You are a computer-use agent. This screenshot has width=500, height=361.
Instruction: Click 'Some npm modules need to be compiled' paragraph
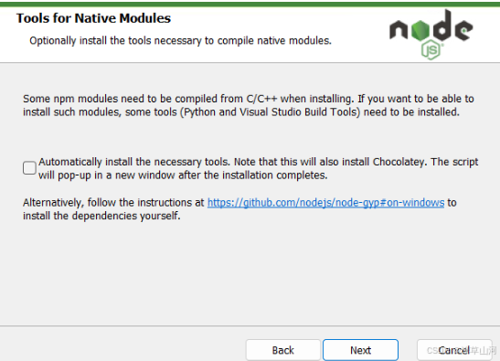248,105
